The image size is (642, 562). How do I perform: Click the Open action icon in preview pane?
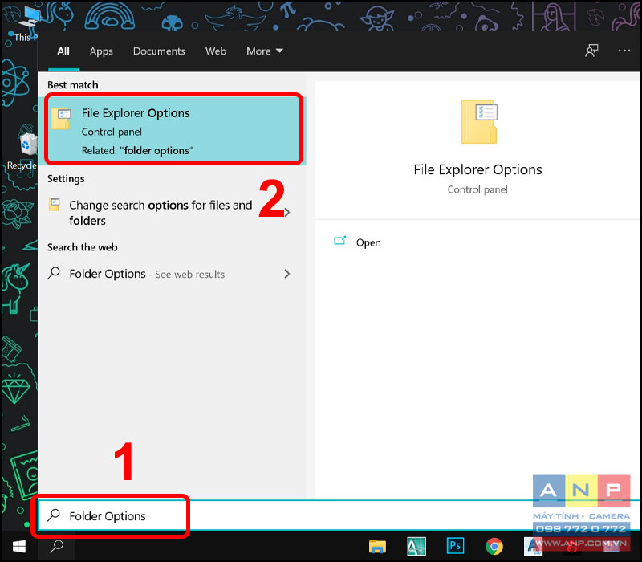(339, 241)
